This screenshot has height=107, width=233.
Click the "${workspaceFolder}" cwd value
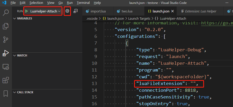click(x=182, y=77)
